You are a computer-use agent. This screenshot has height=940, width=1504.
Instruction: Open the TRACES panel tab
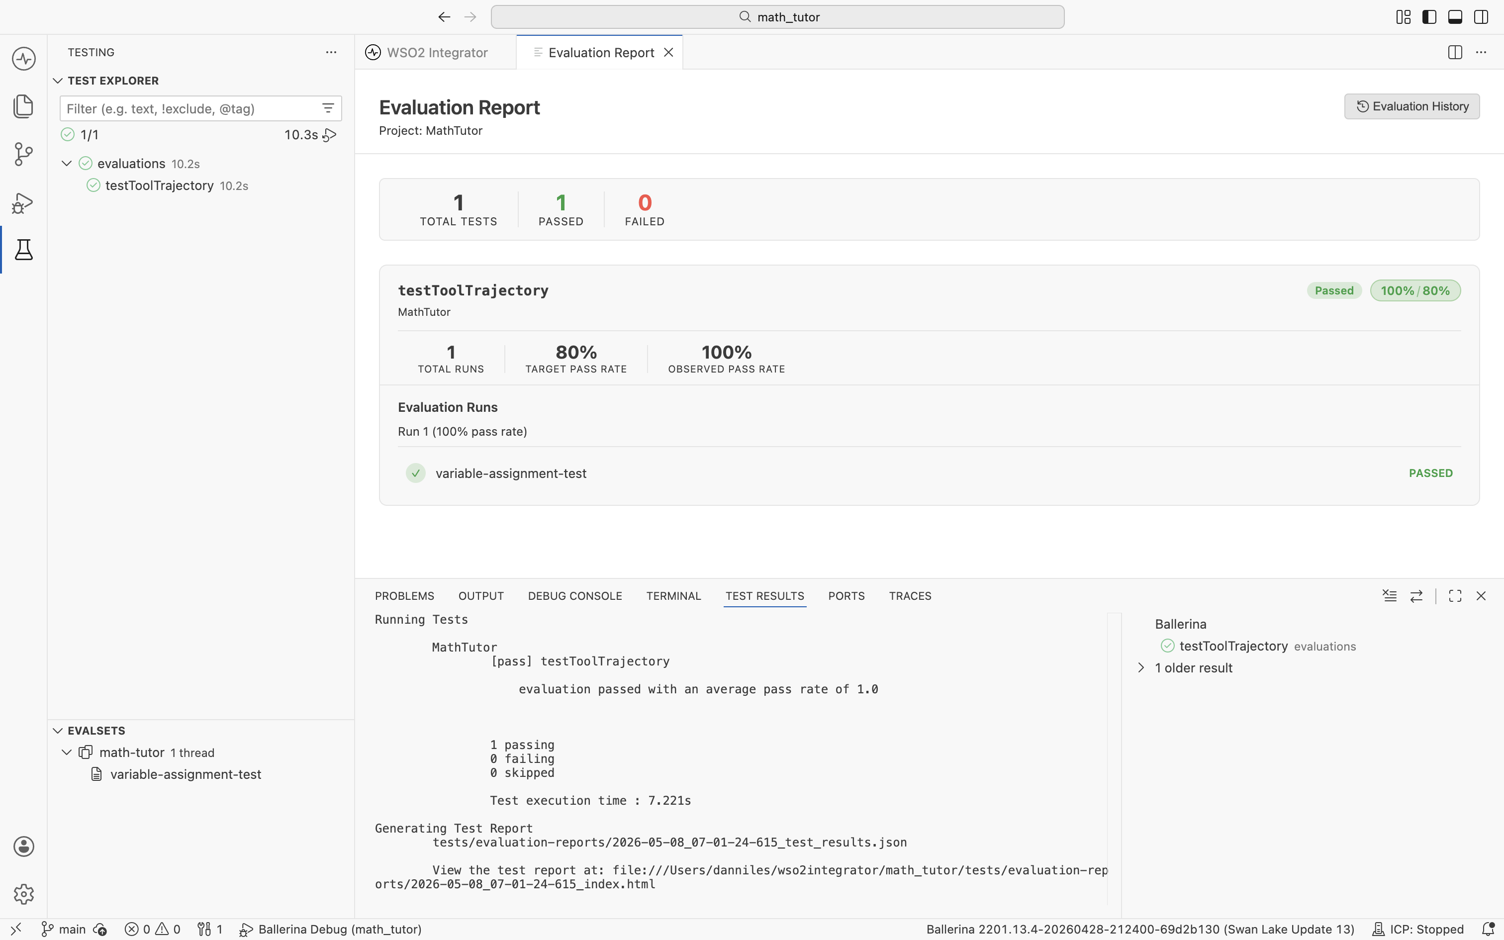910,596
